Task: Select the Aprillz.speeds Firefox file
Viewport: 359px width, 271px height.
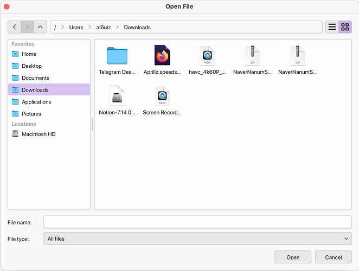Action: tap(162, 55)
